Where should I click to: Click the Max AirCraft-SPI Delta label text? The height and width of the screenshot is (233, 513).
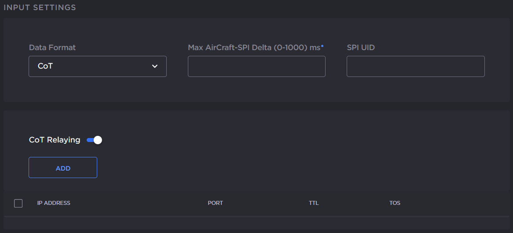coord(254,47)
